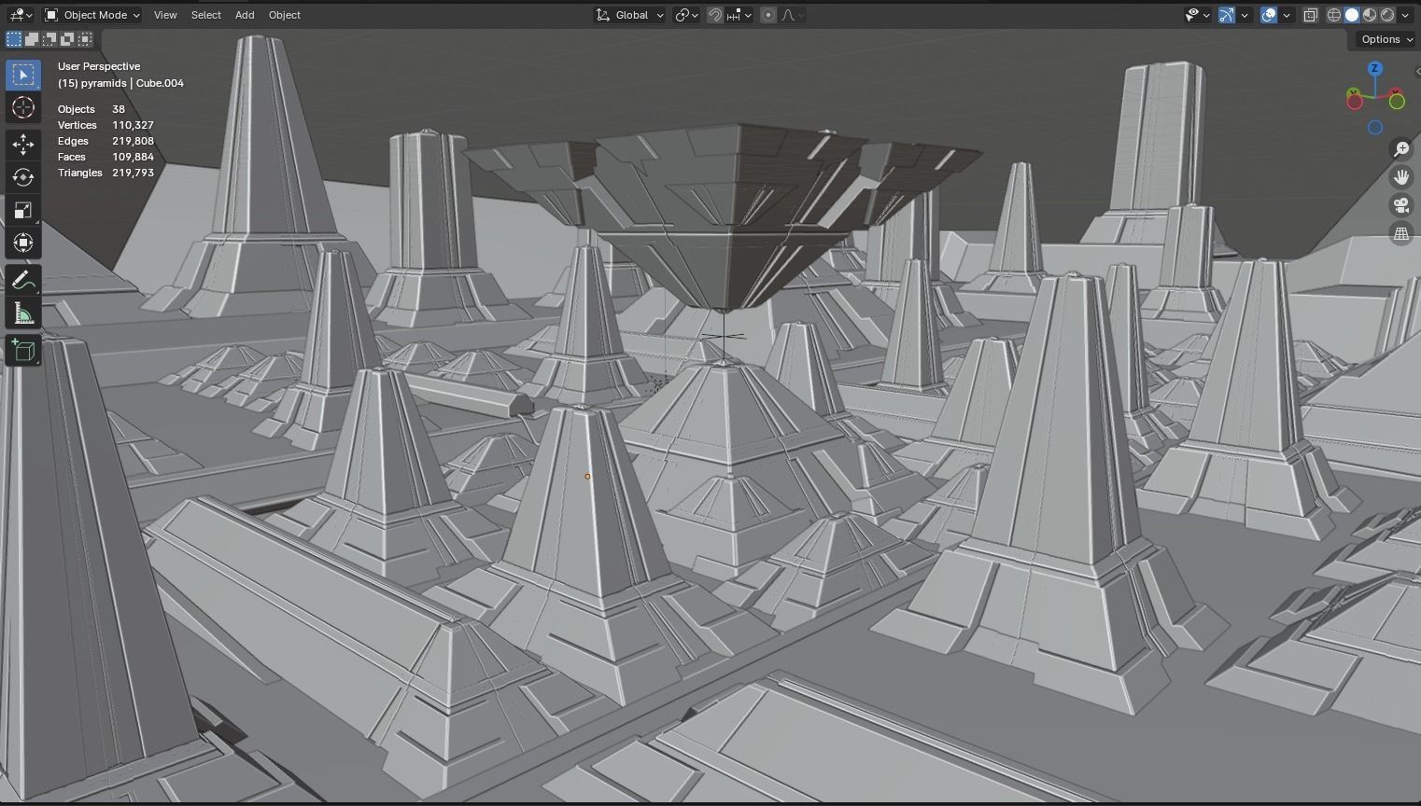Set selection mode to intersect
This screenshot has width=1421, height=806.
85,39
